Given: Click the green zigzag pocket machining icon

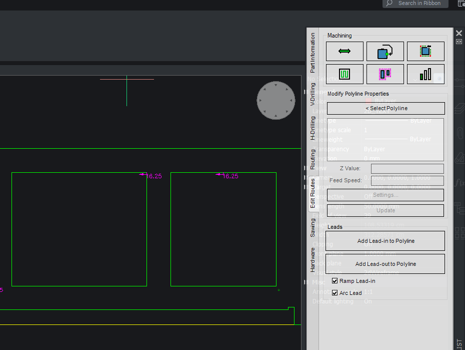Looking at the screenshot, I should point(344,74).
